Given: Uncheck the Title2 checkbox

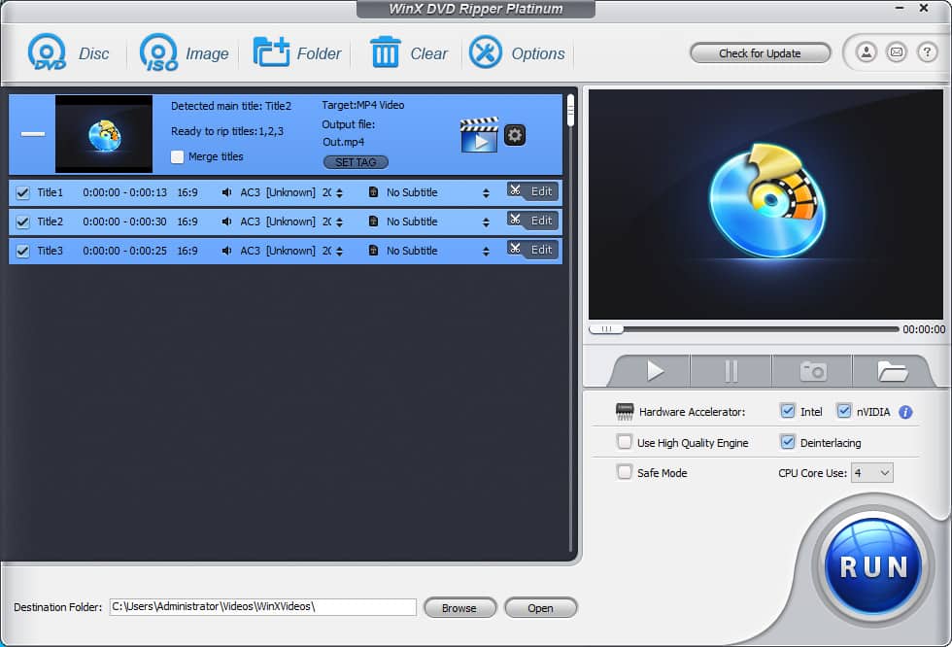Looking at the screenshot, I should [x=23, y=221].
